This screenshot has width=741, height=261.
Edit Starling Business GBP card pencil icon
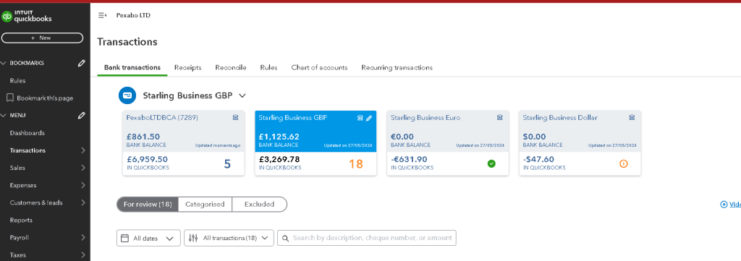click(369, 118)
